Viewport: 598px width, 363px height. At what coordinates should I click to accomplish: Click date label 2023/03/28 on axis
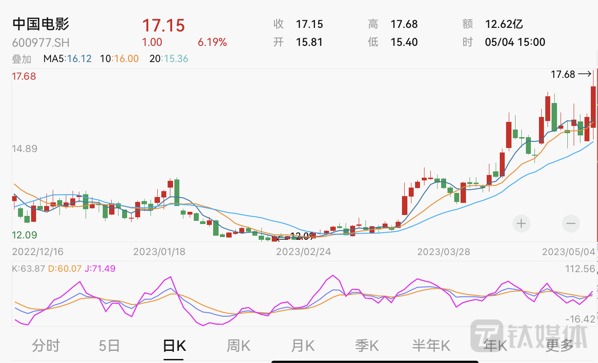point(443,251)
